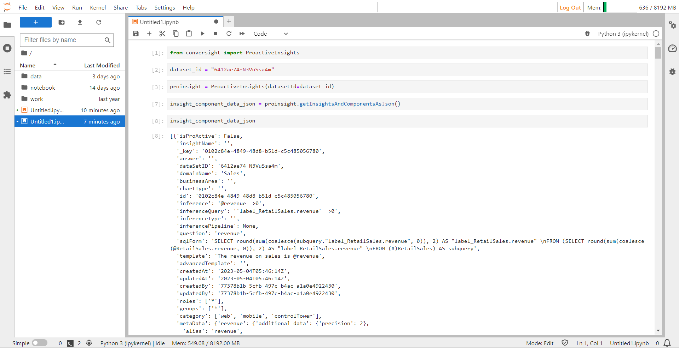The height and width of the screenshot is (348, 679).
Task: Click the notebook scrollbar up arrow
Action: [x=658, y=44]
